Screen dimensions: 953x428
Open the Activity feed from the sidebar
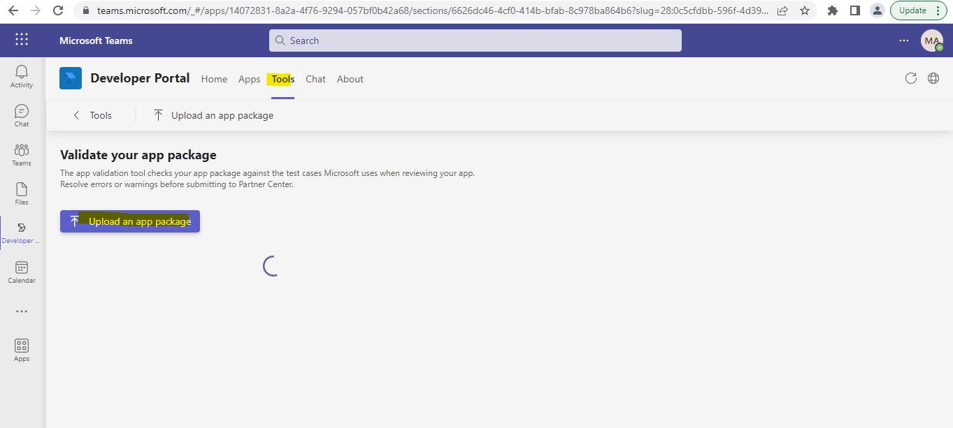[x=21, y=75]
